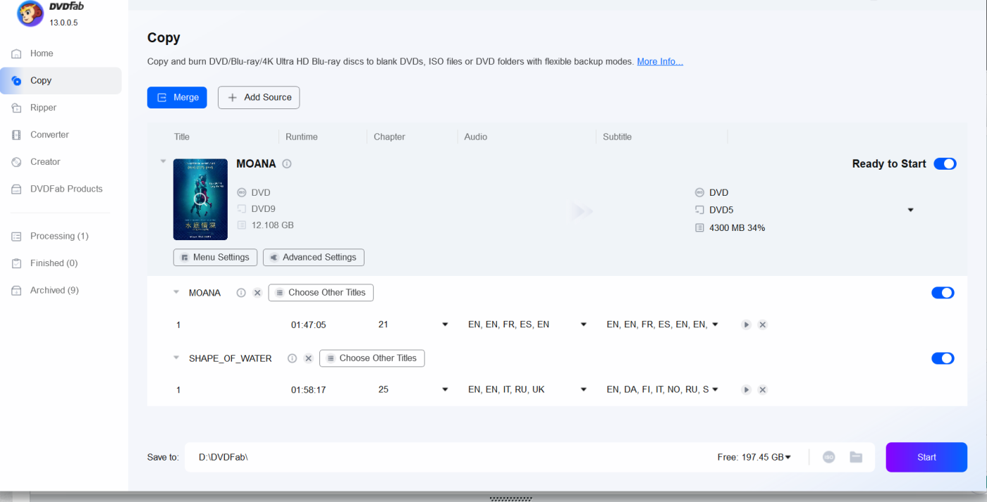This screenshot has height=502, width=987.
Task: Click the Save to path field
Action: tap(451, 457)
